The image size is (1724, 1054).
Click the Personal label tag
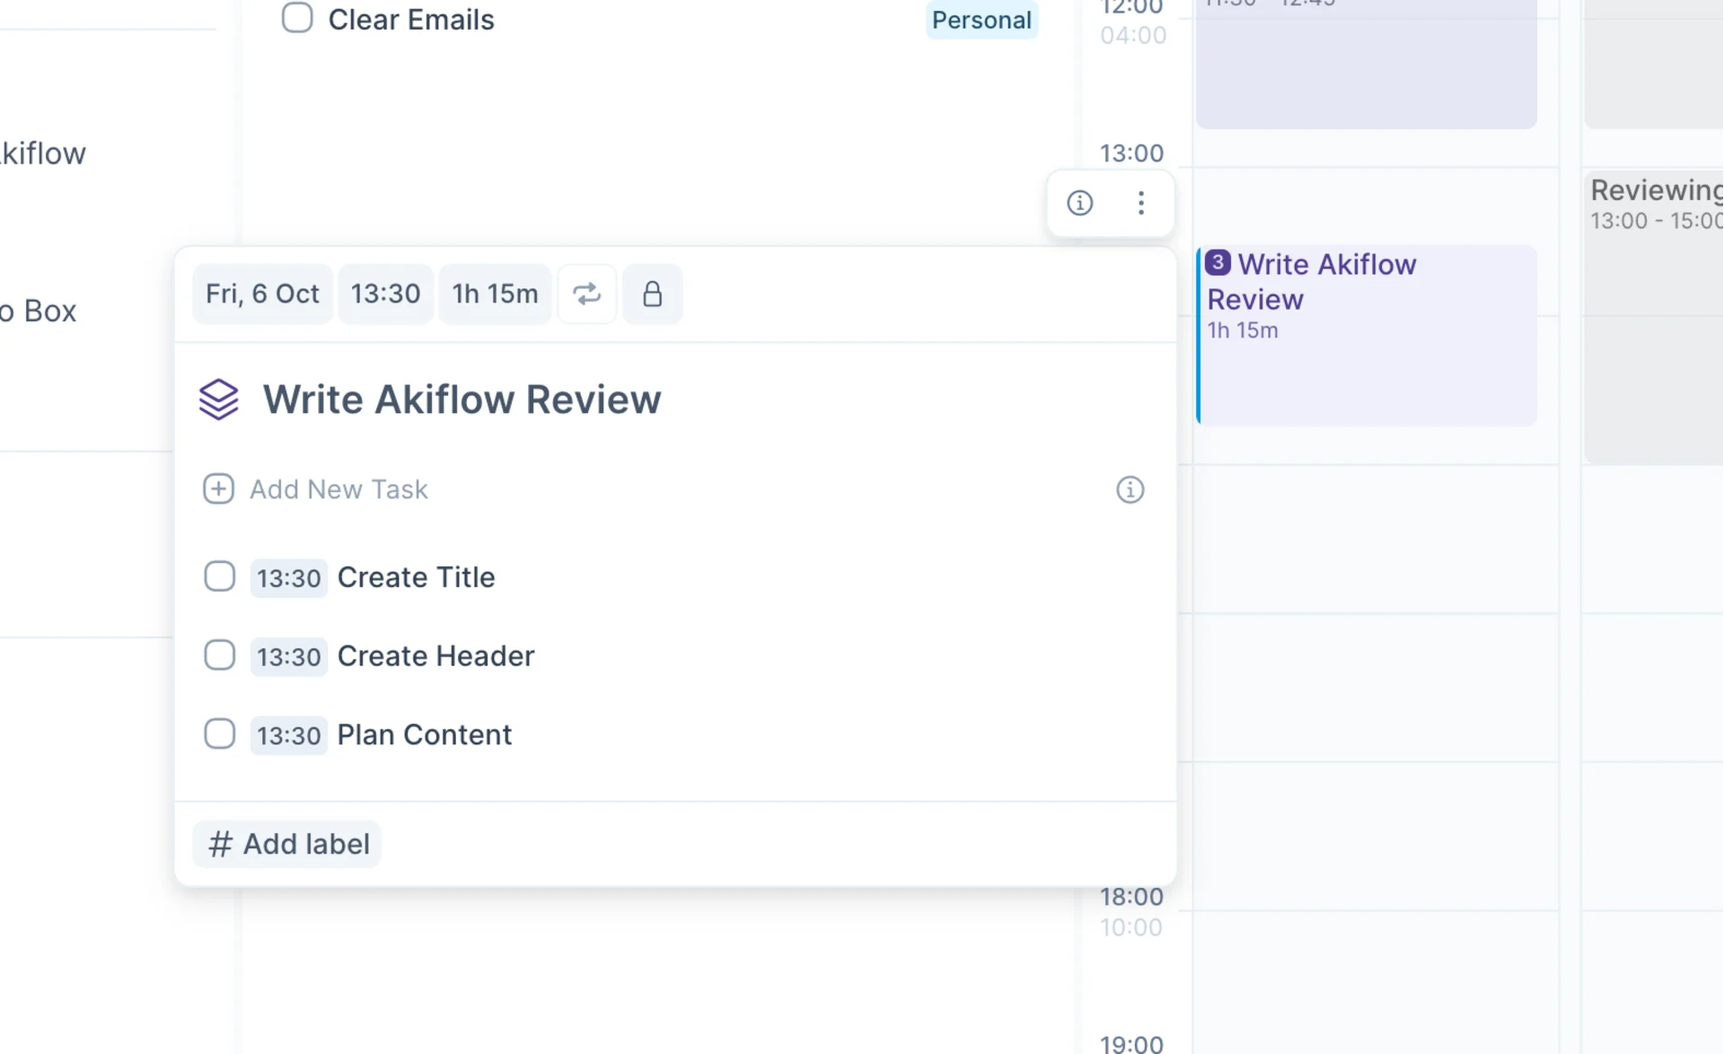click(981, 20)
